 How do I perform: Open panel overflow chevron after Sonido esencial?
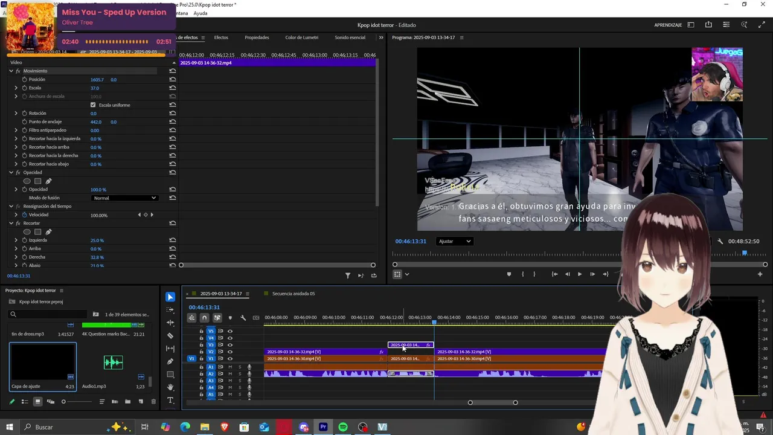[380, 37]
